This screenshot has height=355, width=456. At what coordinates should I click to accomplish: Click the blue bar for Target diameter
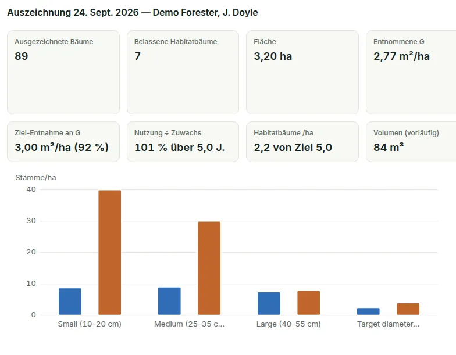[369, 311]
